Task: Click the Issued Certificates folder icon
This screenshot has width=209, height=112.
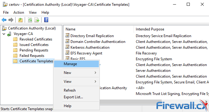Action: [x=15, y=45]
